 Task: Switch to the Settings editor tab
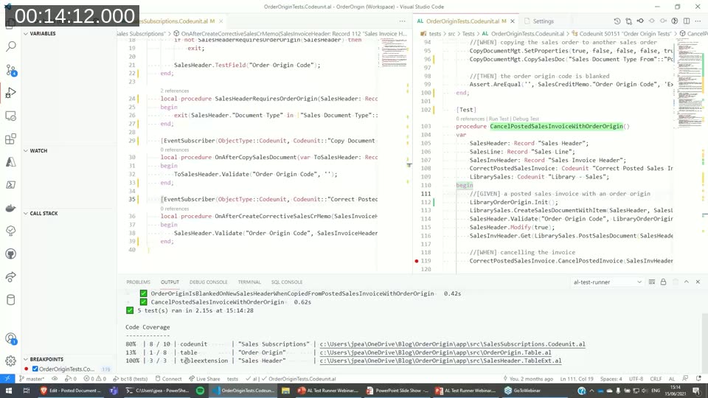pyautogui.click(x=543, y=21)
